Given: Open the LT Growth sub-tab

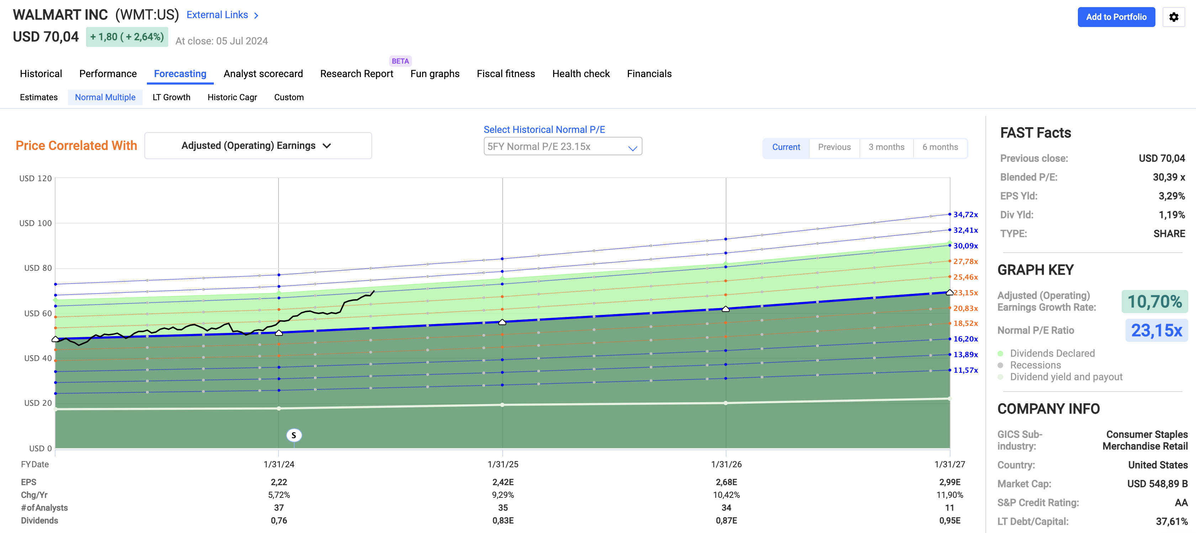Looking at the screenshot, I should [x=171, y=97].
